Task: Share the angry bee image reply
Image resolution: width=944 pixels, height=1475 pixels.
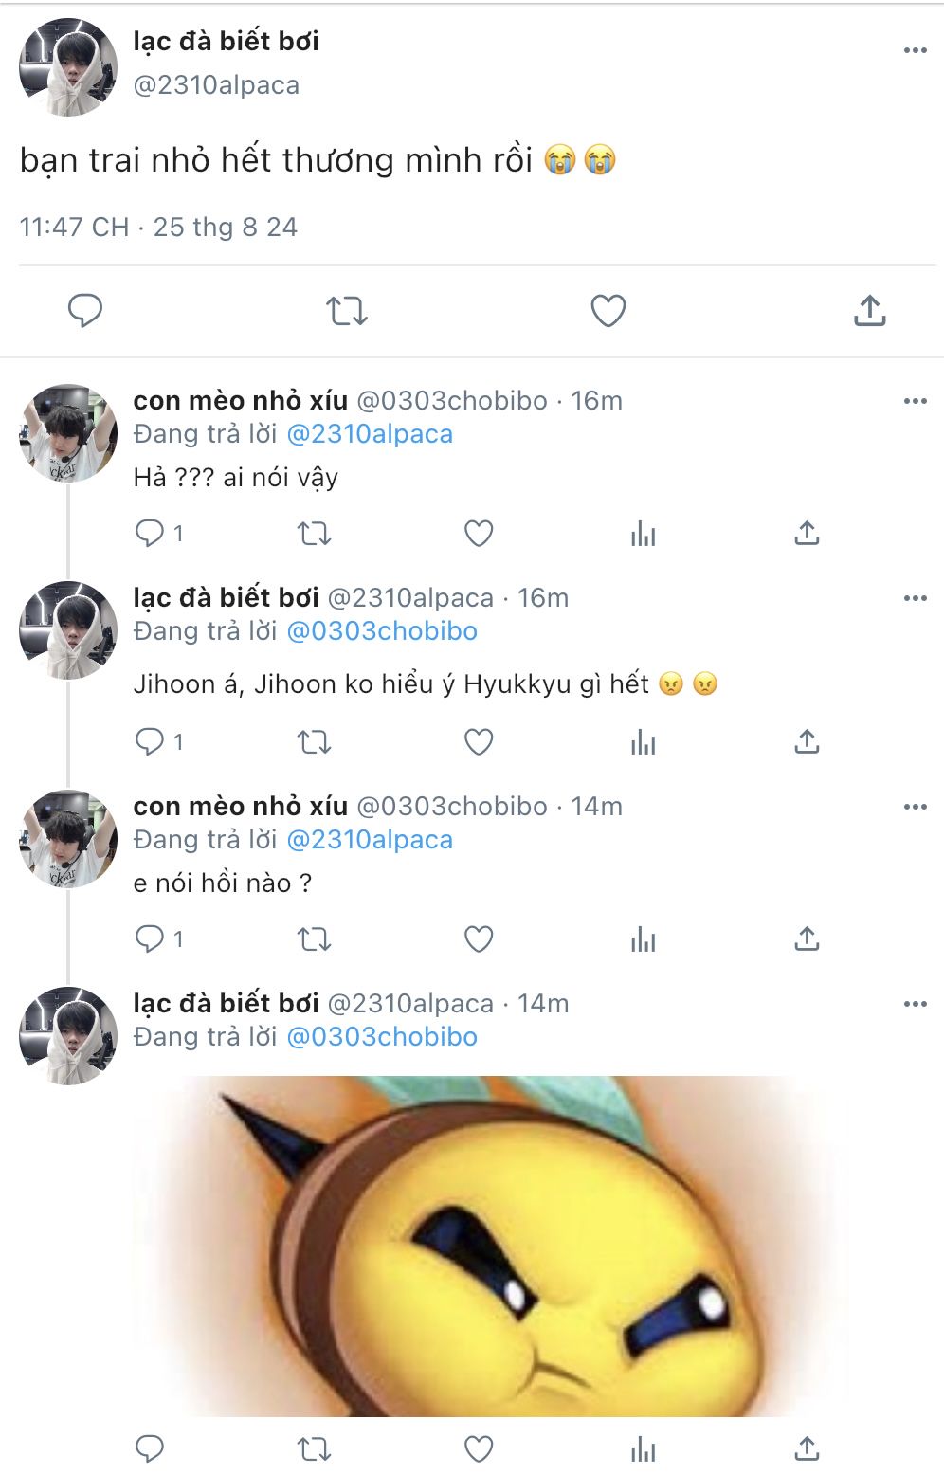Action: (x=807, y=1448)
